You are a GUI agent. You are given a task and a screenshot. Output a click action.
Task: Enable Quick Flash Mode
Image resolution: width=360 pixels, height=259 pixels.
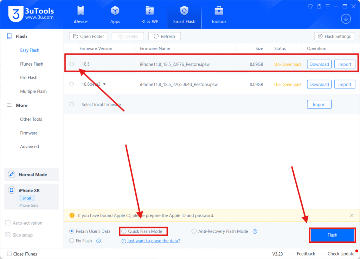point(124,231)
